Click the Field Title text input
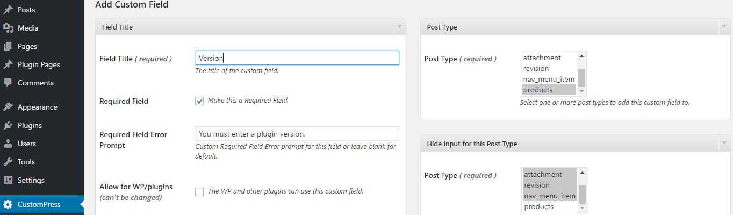 pyautogui.click(x=297, y=58)
